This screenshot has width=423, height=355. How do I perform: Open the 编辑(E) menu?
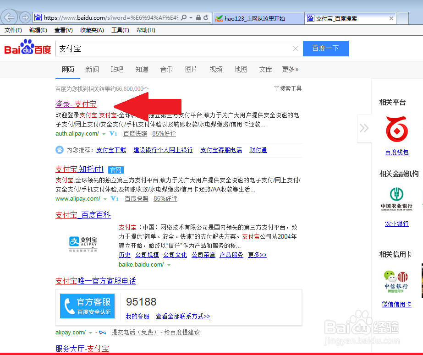[x=38, y=30]
